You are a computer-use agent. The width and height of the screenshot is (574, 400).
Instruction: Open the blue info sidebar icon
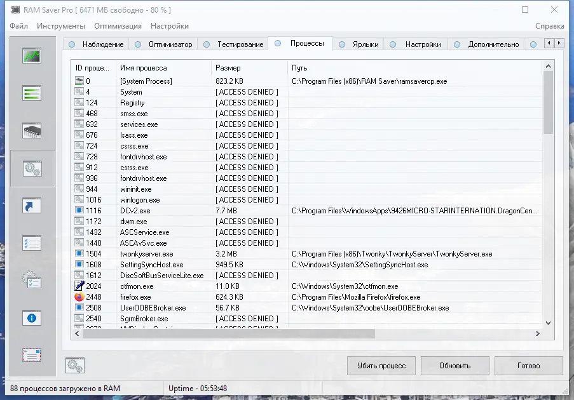tap(32, 318)
